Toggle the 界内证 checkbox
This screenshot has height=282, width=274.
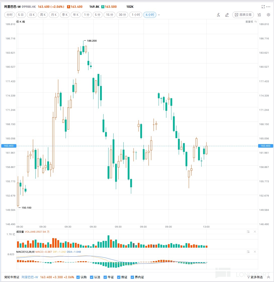click(x=132, y=277)
